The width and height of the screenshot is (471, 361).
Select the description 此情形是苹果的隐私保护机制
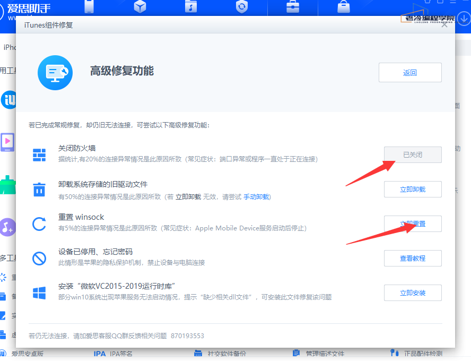132,263
